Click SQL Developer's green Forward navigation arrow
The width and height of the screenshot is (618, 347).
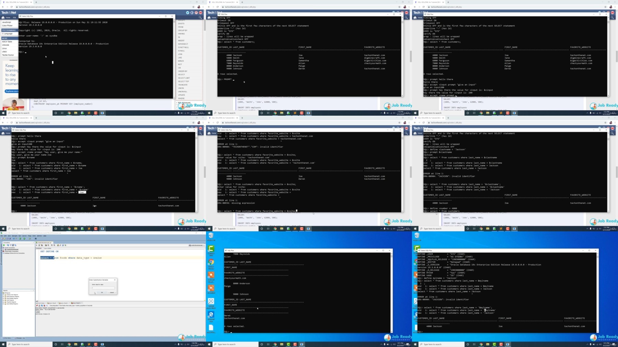(x=24, y=239)
